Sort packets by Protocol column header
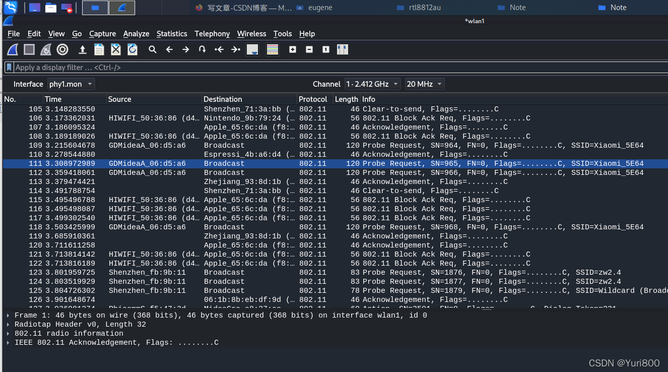668x372 pixels. pos(315,99)
